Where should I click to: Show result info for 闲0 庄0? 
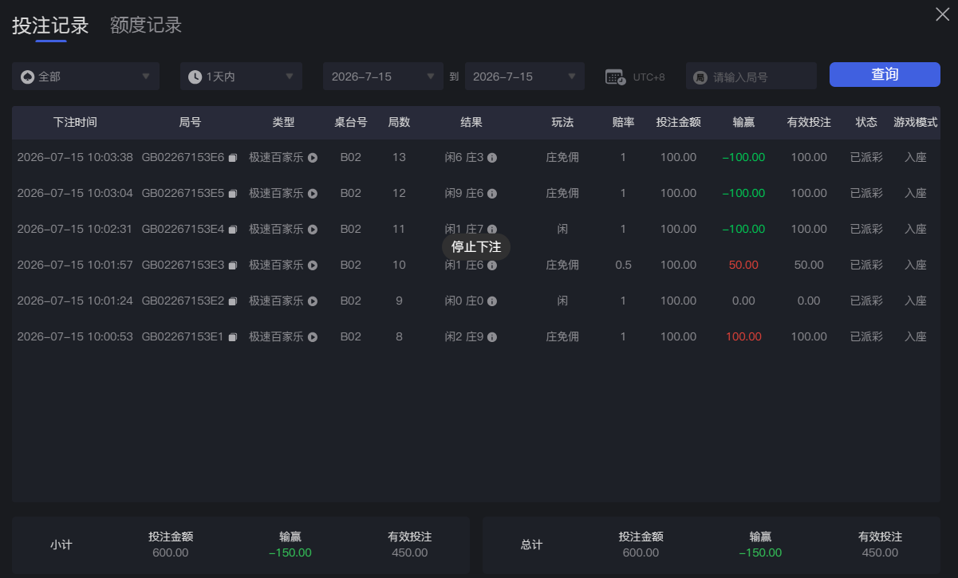click(x=492, y=301)
